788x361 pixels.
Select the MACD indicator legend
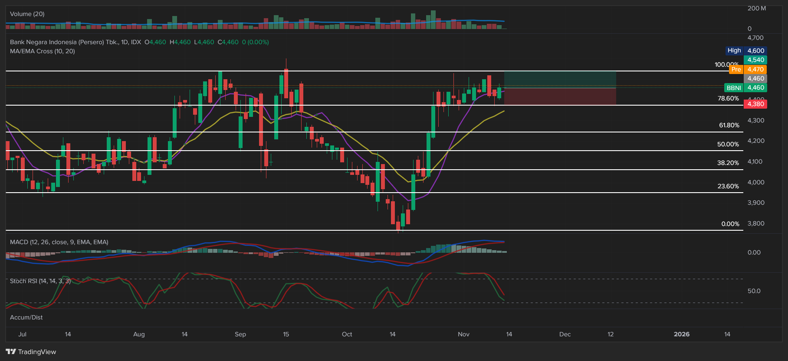pos(59,242)
